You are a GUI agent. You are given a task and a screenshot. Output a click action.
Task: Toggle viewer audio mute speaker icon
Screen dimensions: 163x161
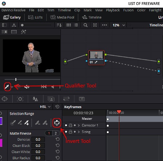click(x=27, y=87)
